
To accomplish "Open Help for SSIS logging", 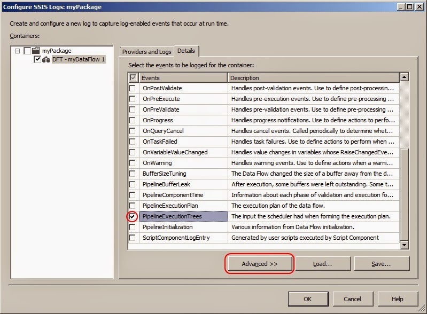I will tap(398, 299).
